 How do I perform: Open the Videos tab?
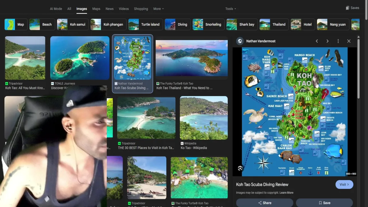(124, 9)
